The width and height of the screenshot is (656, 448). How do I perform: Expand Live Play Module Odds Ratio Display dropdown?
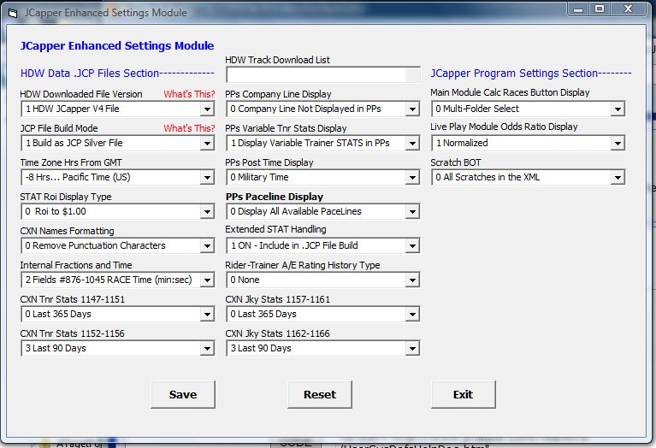point(618,144)
